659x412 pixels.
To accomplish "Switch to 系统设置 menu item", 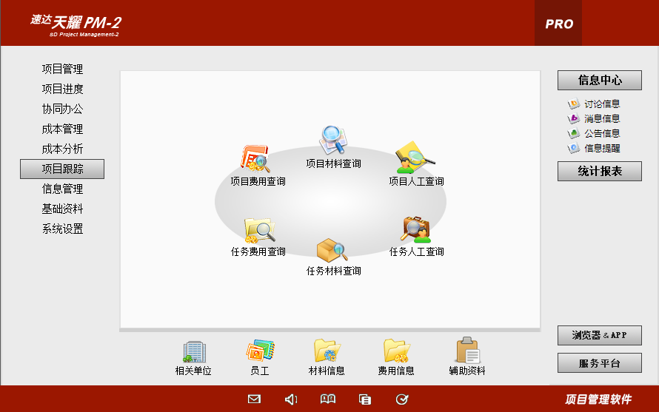I will pos(62,229).
